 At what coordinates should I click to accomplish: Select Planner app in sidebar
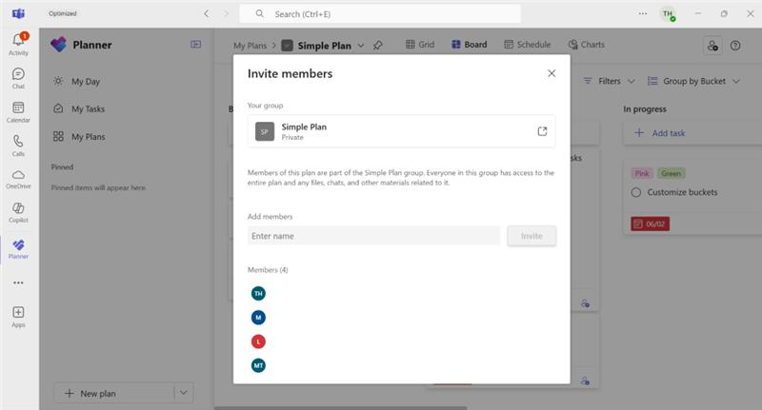click(x=18, y=249)
